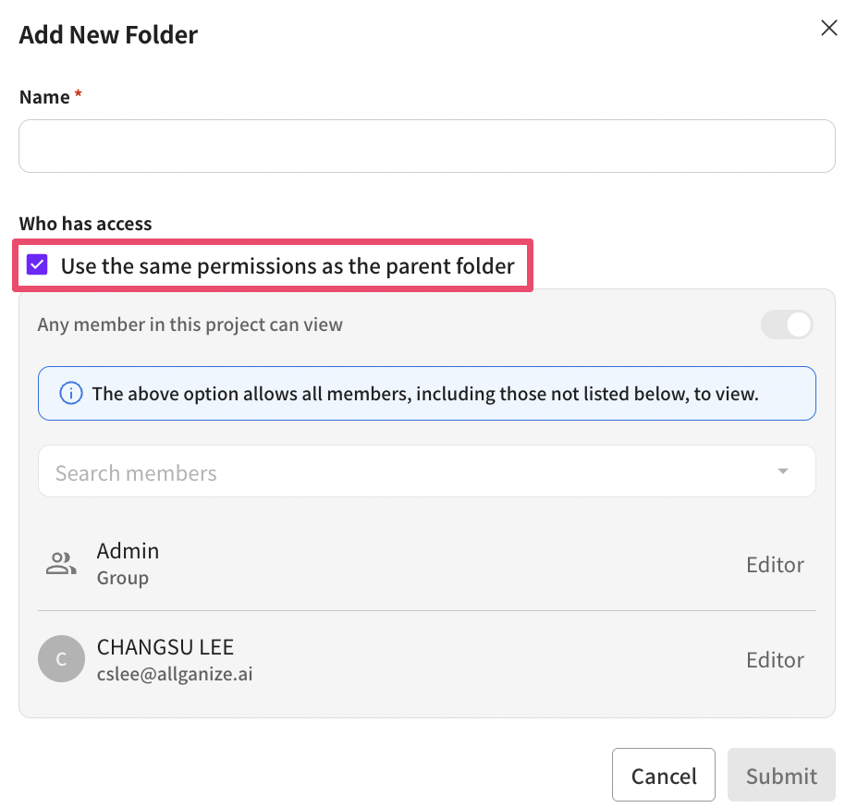
Task: Click the 'Use the same permissions' label
Action: pos(288,267)
